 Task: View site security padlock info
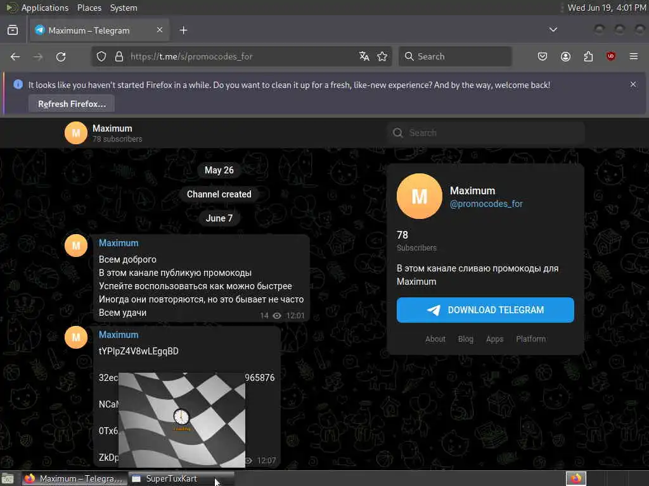coord(119,56)
